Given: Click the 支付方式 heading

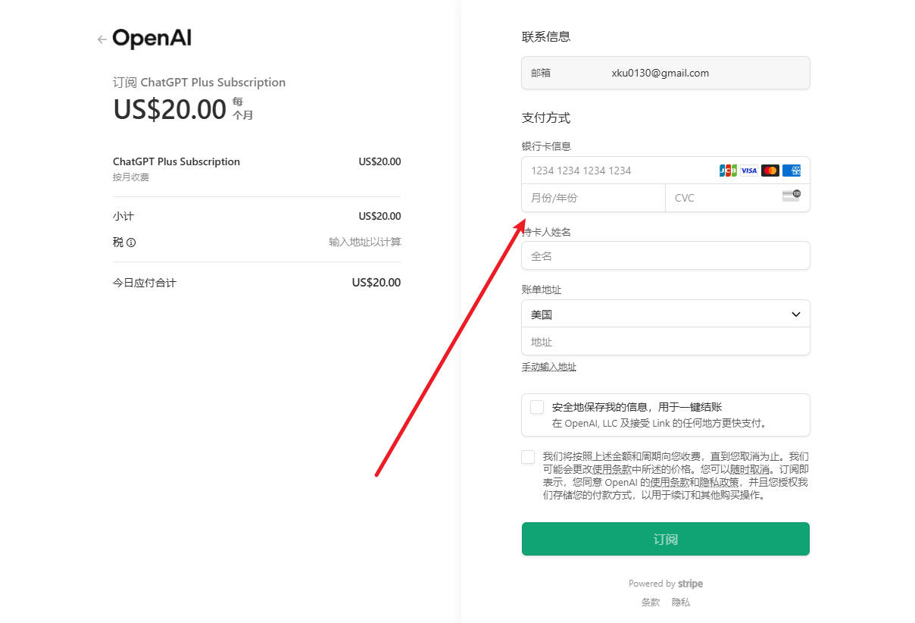Looking at the screenshot, I should coord(546,117).
